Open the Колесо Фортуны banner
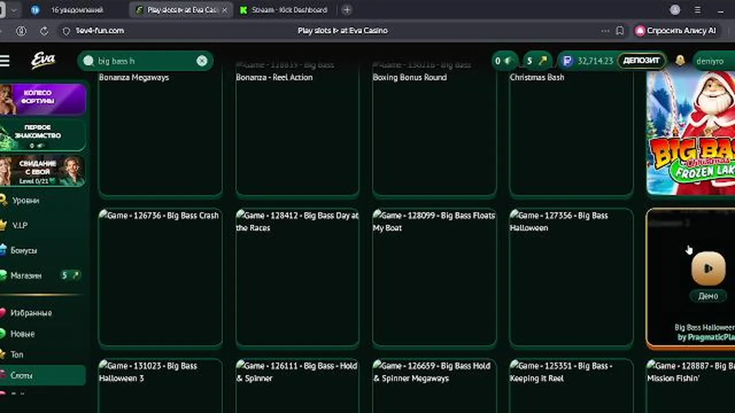This screenshot has width=735, height=413. tap(43, 99)
